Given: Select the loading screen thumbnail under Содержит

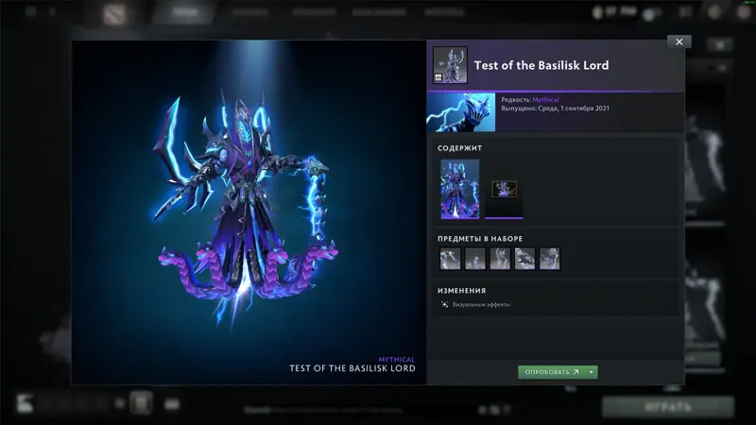Looking at the screenshot, I should [505, 190].
